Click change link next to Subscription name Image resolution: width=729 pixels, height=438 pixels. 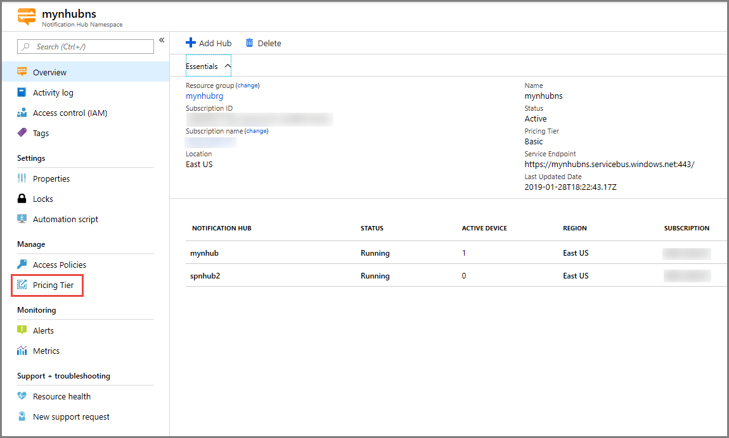click(x=257, y=131)
